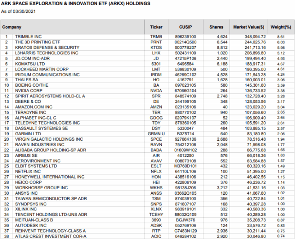
Task: Click MEITUAN-CLASS B company name
Action: coord(34,220)
